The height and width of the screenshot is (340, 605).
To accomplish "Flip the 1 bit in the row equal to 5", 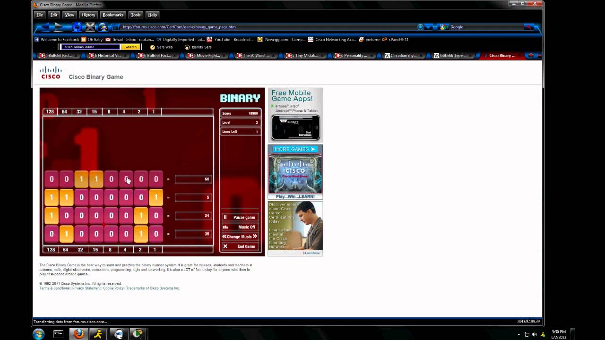I will click(x=156, y=197).
